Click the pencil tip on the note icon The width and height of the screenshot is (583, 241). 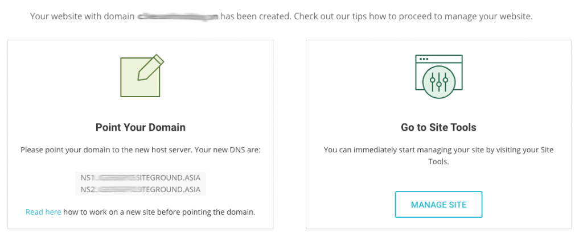[142, 76]
